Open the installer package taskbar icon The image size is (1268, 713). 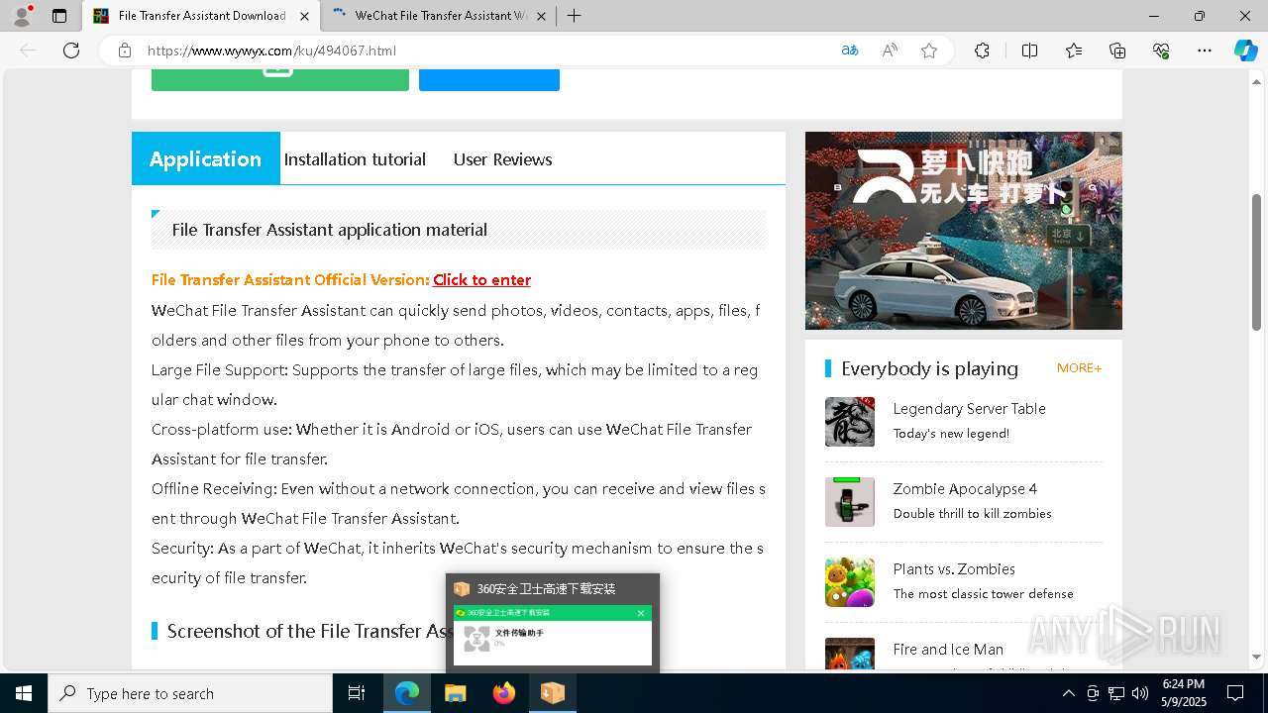[x=553, y=693]
